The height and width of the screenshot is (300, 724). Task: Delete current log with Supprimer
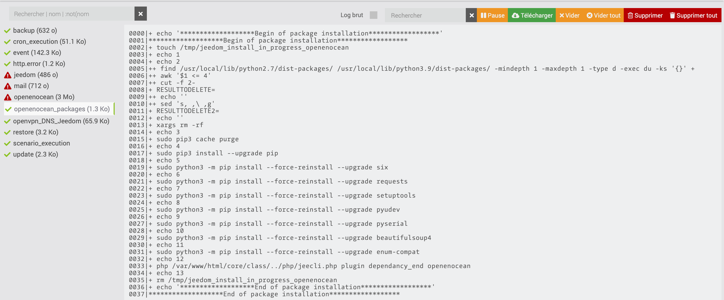pyautogui.click(x=645, y=15)
